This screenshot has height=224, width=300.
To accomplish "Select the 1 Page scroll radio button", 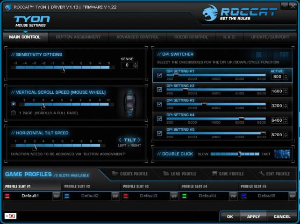I will click(14, 113).
